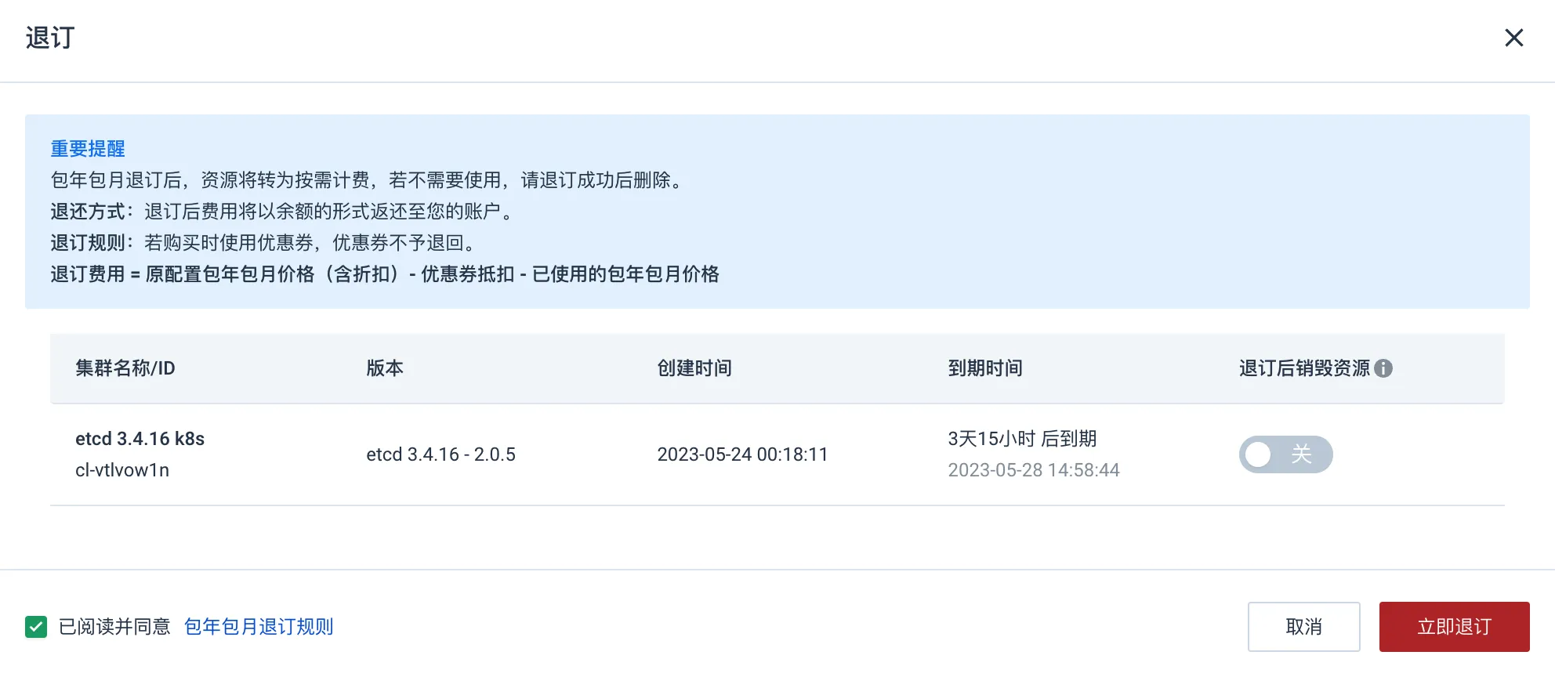Uncheck the 已阅读并同意 checkbox
Image resolution: width=1555 pixels, height=677 pixels.
(36, 627)
